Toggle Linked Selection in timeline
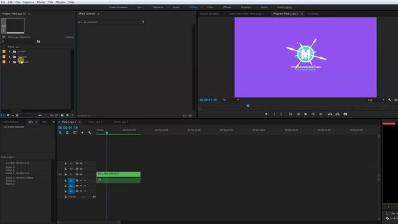Image resolution: width=398 pixels, height=224 pixels. click(x=75, y=133)
